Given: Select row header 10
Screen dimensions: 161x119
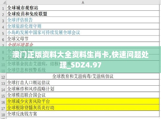Looking at the screenshot, I should 3,64.
